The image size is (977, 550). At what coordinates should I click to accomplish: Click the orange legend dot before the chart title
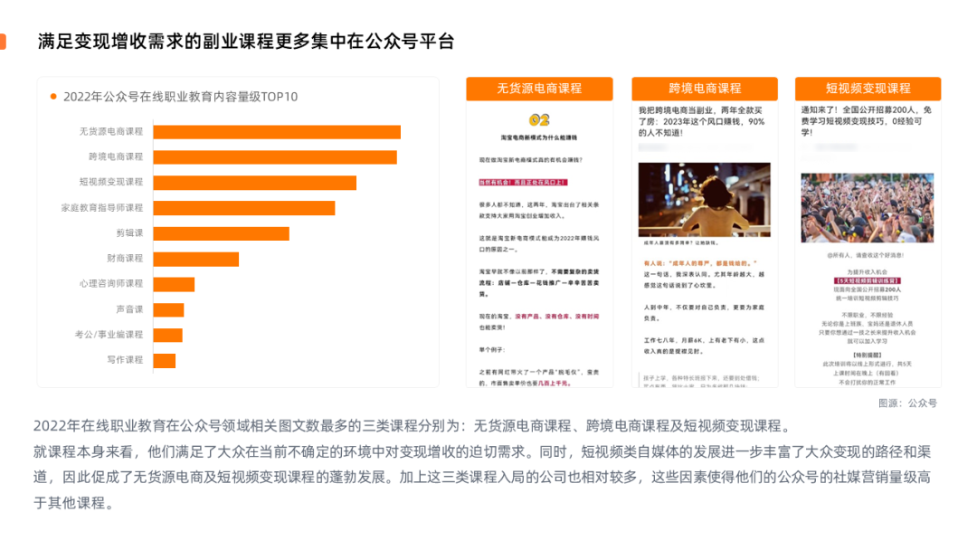tap(52, 96)
